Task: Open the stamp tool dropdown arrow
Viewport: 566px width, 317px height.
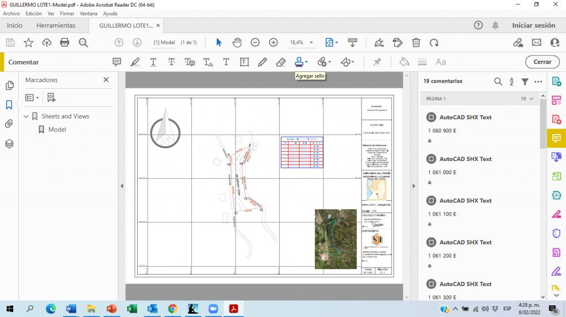Action: click(306, 62)
